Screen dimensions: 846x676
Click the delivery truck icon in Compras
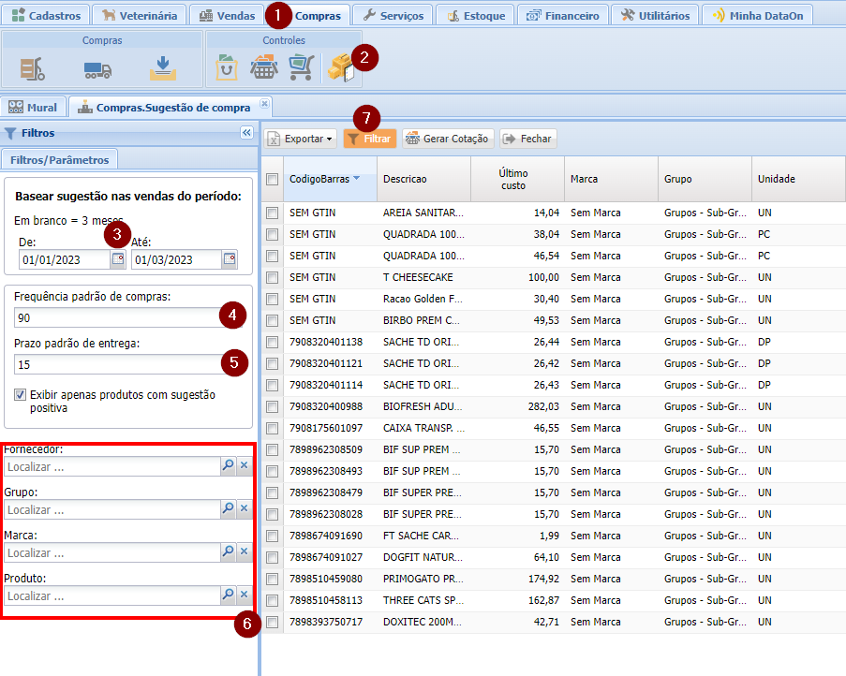[97, 69]
